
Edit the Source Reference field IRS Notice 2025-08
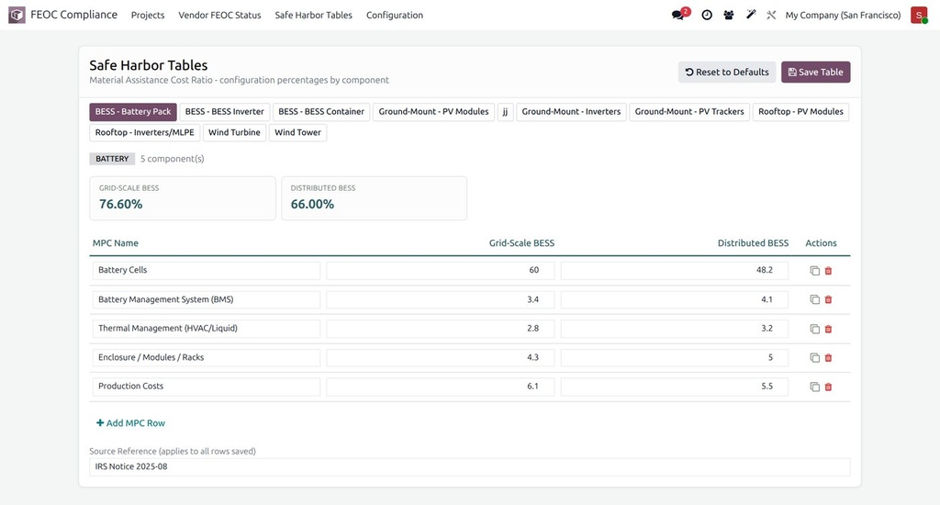(x=469, y=466)
